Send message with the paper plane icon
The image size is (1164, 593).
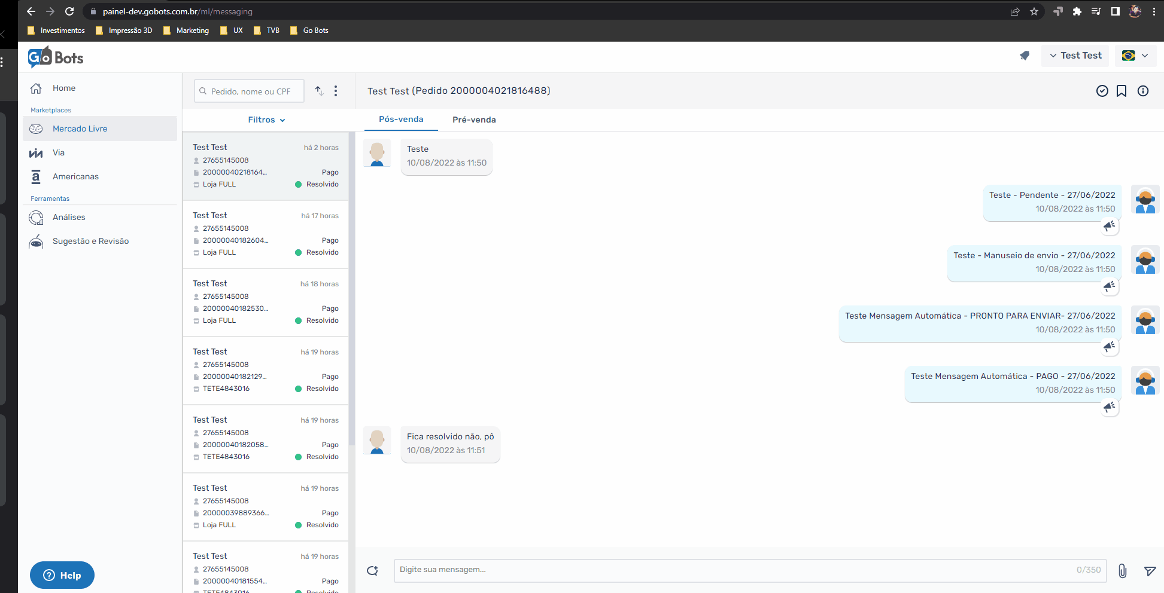point(1150,571)
